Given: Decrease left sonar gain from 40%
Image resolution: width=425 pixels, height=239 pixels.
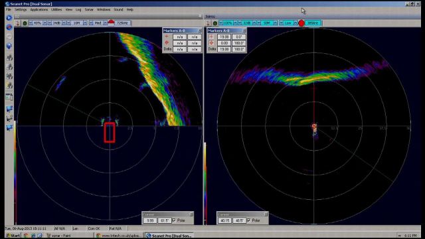Looking at the screenshot, I should click(31, 23).
